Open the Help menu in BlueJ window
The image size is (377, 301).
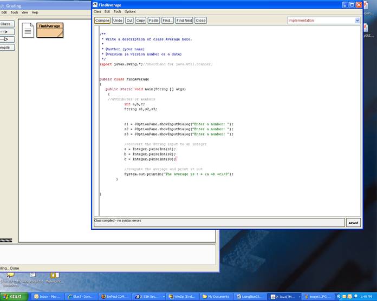[35, 12]
